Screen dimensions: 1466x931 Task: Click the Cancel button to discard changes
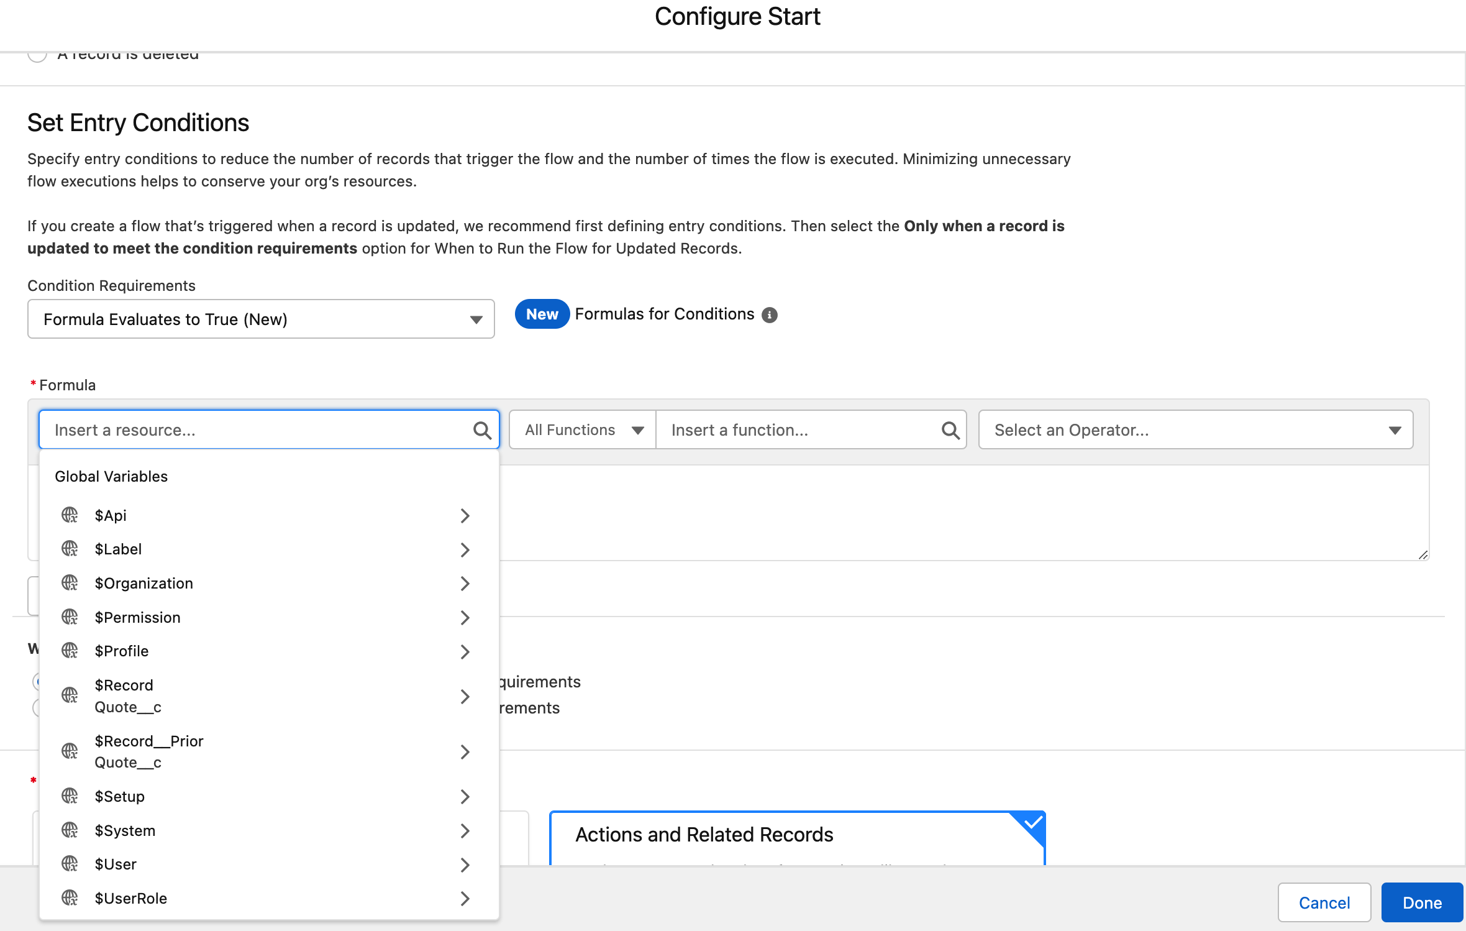[1323, 901]
